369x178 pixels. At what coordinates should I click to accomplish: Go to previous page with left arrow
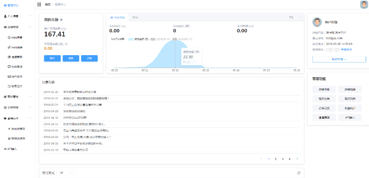coord(261,159)
